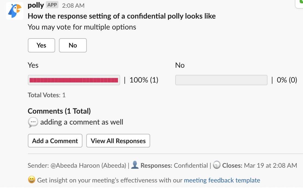The image size is (303, 189).
Task: Follow the meeting feedback template link
Action: click(222, 180)
